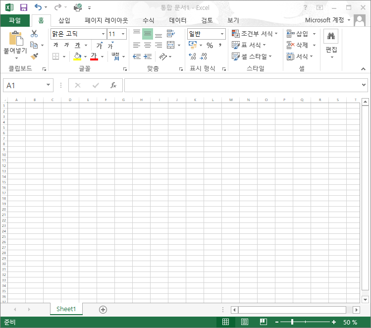371x328 pixels.
Task: Click the text orientation icon
Action: 163,56
